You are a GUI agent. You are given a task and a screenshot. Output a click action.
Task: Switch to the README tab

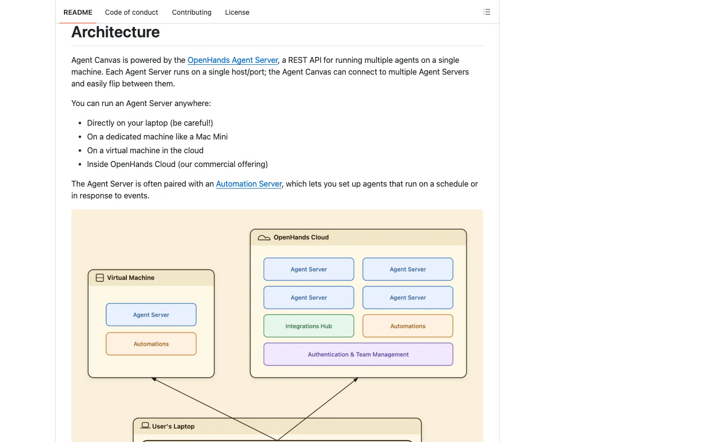tap(78, 12)
